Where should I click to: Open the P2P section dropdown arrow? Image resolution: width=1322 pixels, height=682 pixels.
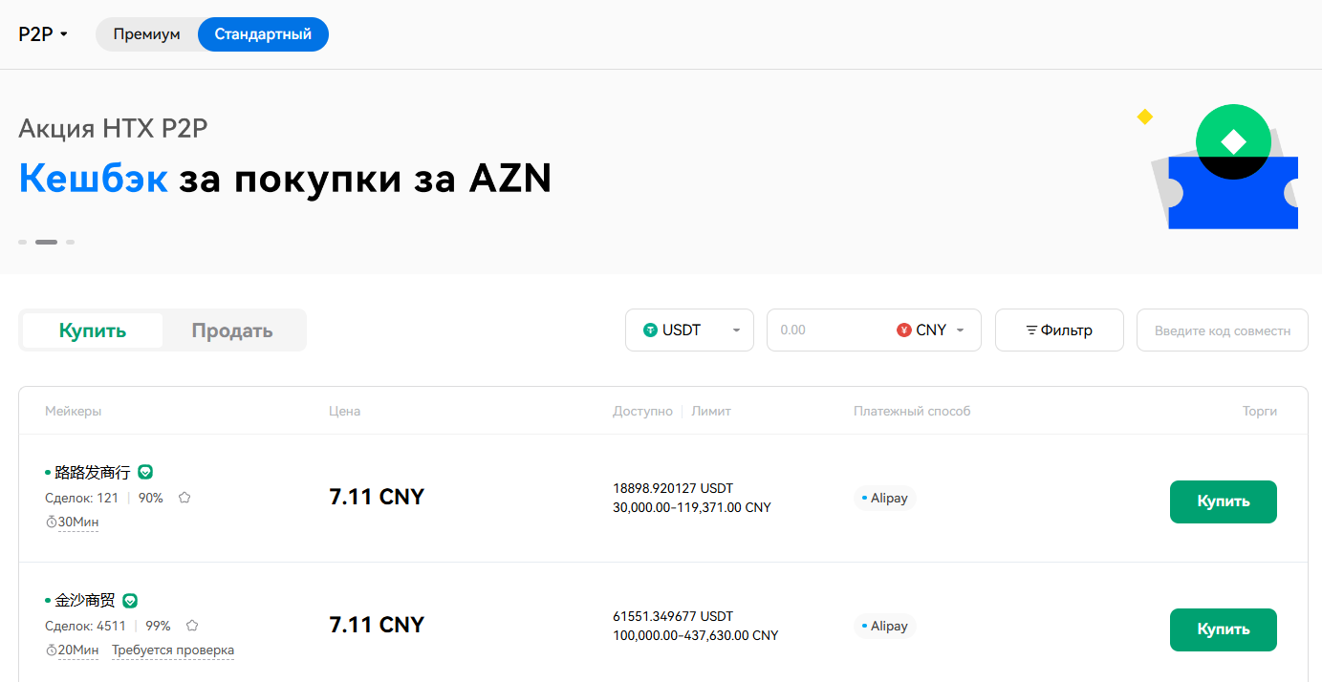point(63,33)
